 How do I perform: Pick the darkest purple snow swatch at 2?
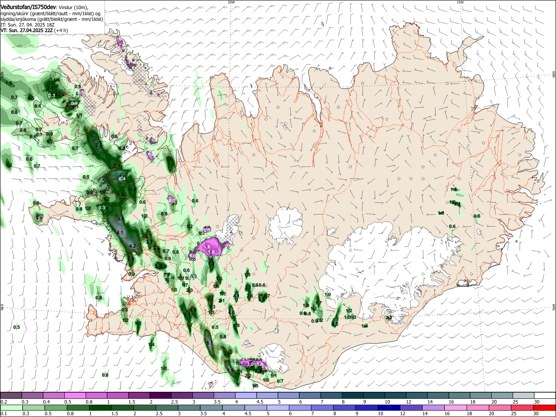tap(160, 396)
